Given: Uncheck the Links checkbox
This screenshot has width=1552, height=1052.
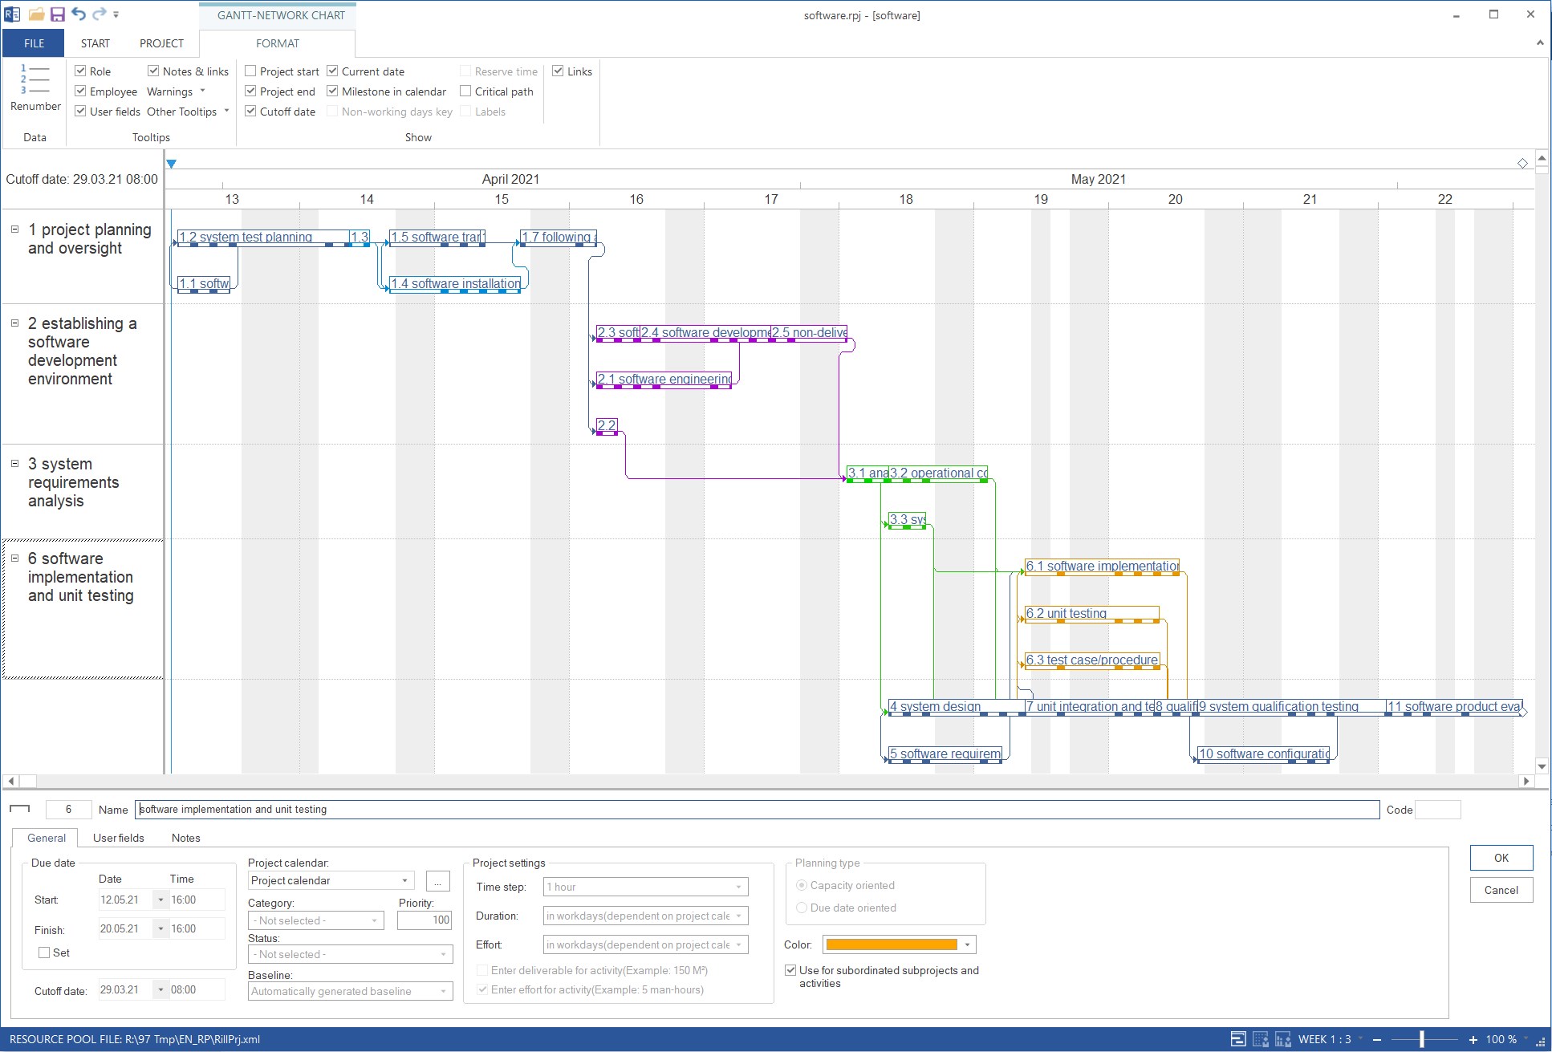Looking at the screenshot, I should point(558,71).
